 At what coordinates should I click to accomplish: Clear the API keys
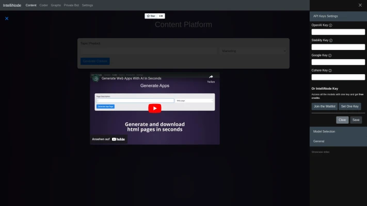[342, 120]
